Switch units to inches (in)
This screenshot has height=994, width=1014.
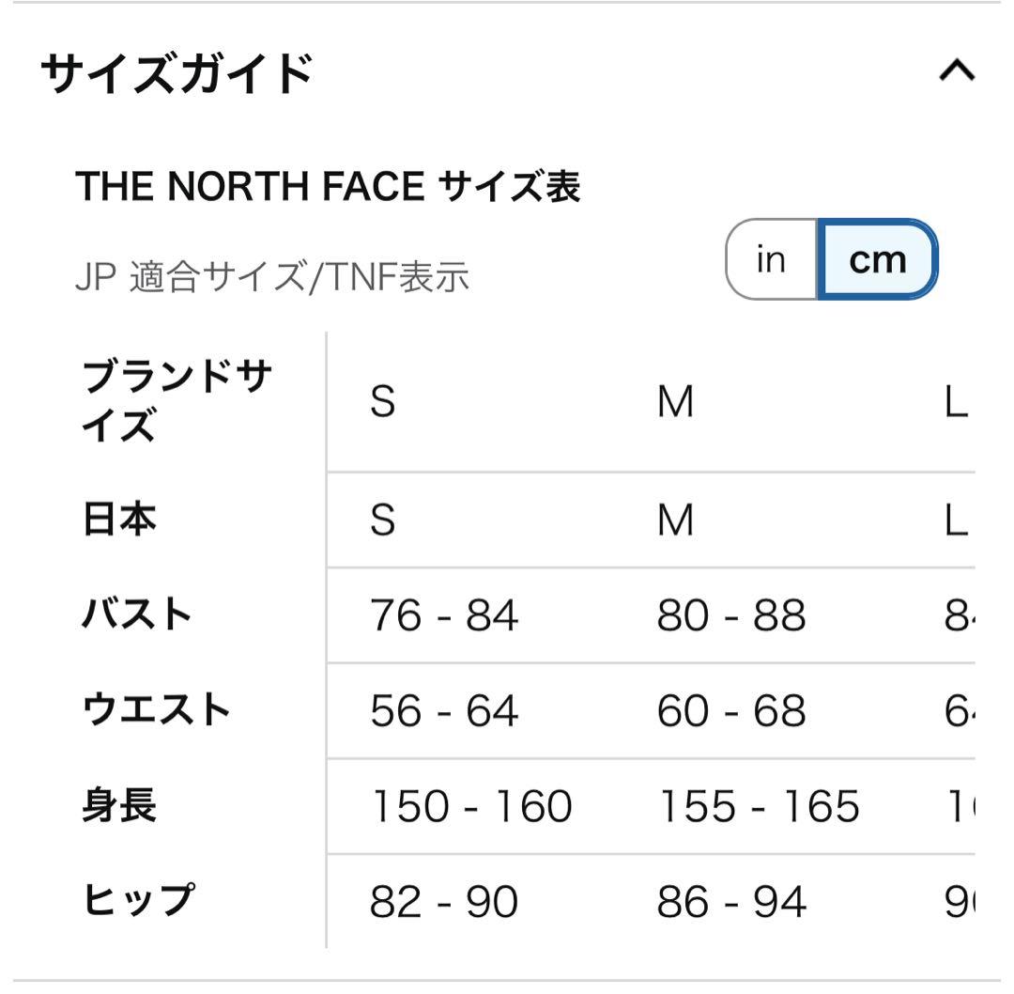coord(771,259)
